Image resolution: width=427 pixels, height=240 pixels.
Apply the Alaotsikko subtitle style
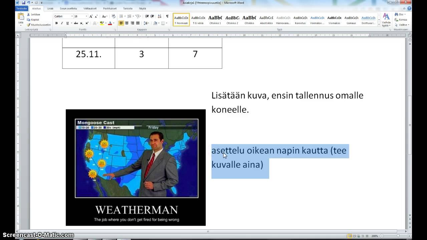coord(266,20)
